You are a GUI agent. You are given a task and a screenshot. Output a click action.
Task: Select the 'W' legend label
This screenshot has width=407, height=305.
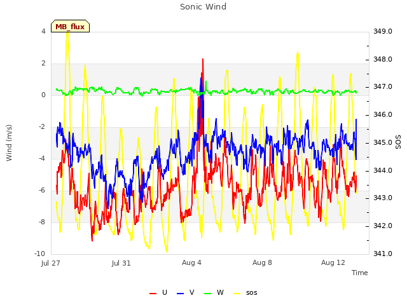click(220, 292)
